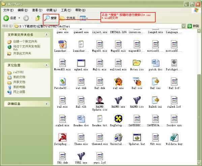
Task: Select the Patchw32 file icon
Action: pyautogui.click(x=62, y=82)
